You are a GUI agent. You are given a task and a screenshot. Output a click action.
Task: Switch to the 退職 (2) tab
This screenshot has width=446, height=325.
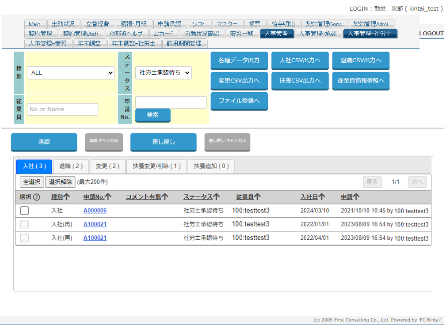pos(71,166)
